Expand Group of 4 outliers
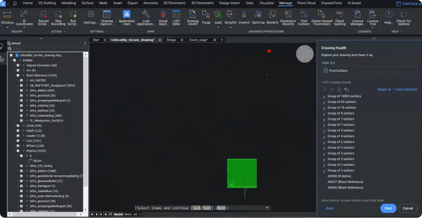Viewport: 422px width, 218px height. coord(324,136)
